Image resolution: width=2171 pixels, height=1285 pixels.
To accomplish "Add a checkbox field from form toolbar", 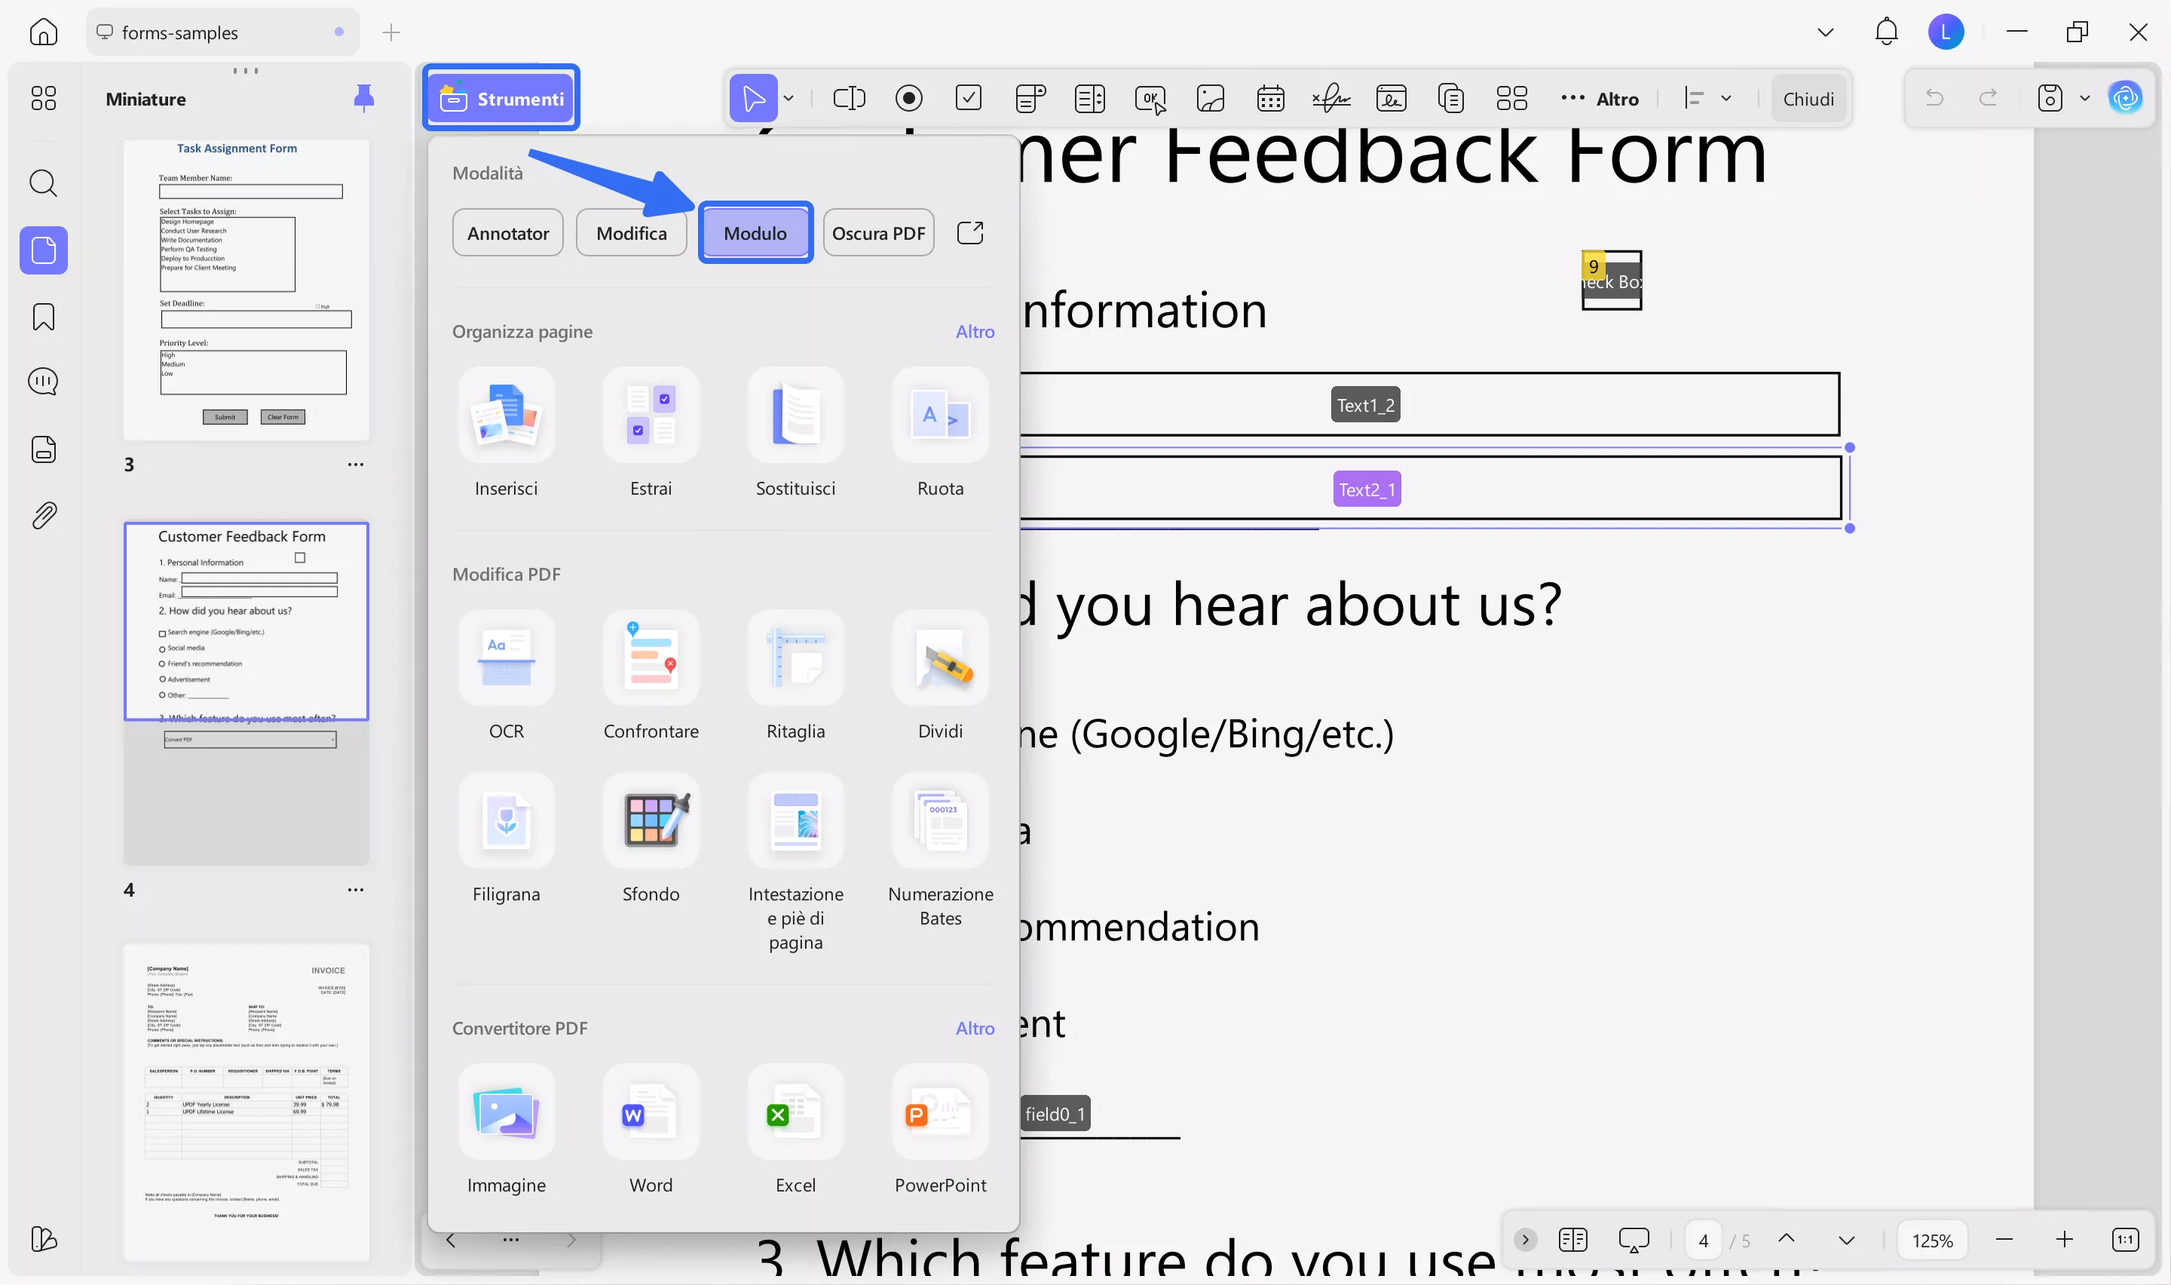I will coord(968,99).
